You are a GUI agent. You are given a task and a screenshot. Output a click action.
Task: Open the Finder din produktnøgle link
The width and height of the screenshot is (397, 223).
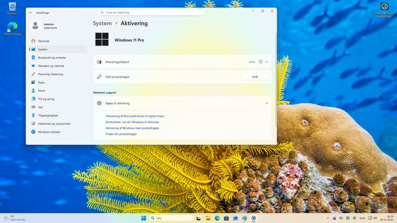point(121,134)
